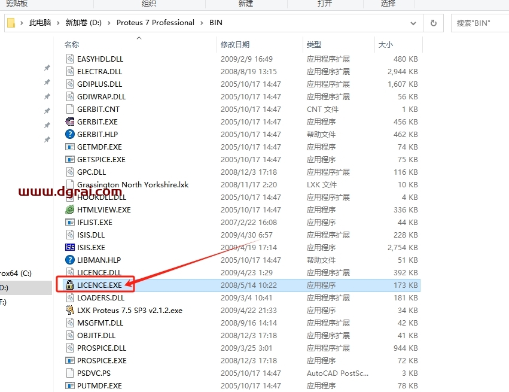Click date 2008/5/14 10:22 of LICENCE.EXE
This screenshot has width=509, height=392.
(x=249, y=285)
